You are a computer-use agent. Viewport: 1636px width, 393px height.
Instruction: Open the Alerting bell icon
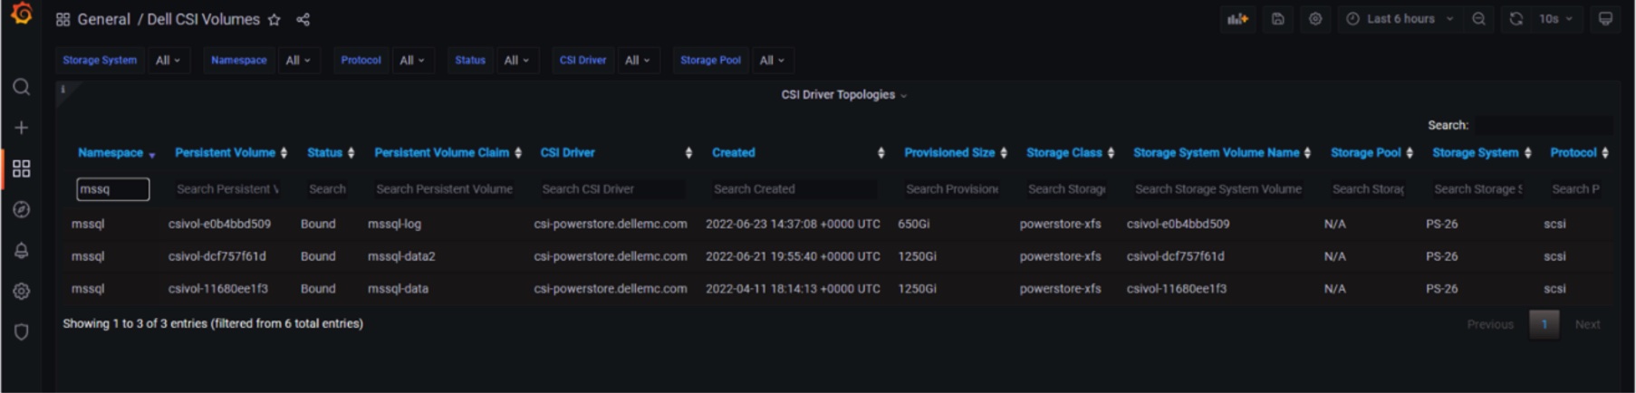(x=22, y=251)
